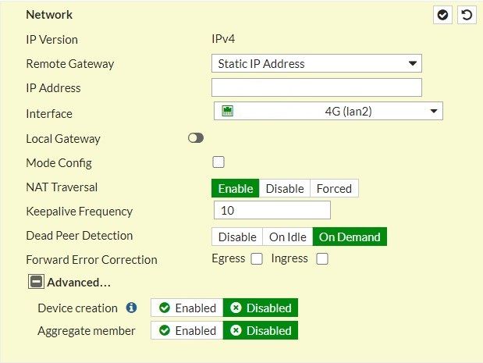Set Dead Peer Detection to On Idle
This screenshot has height=363, width=483.
pos(288,237)
